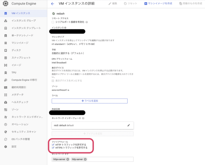This screenshot has width=205, height=165.
Task: Click the ディスク sidebar icon
Action: coord(6,50)
